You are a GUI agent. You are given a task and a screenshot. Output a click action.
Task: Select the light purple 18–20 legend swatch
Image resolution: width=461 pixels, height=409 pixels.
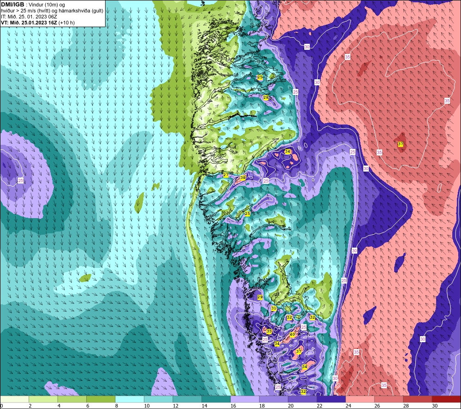[274, 399]
